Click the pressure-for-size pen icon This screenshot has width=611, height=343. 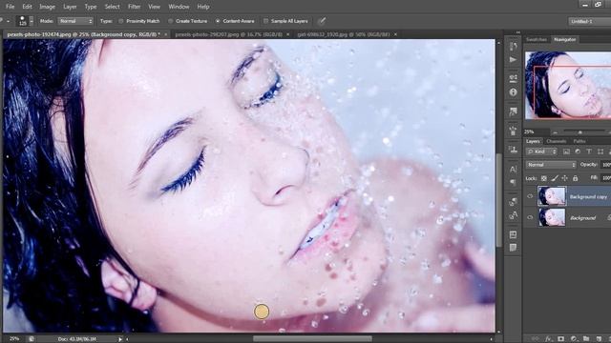point(322,21)
